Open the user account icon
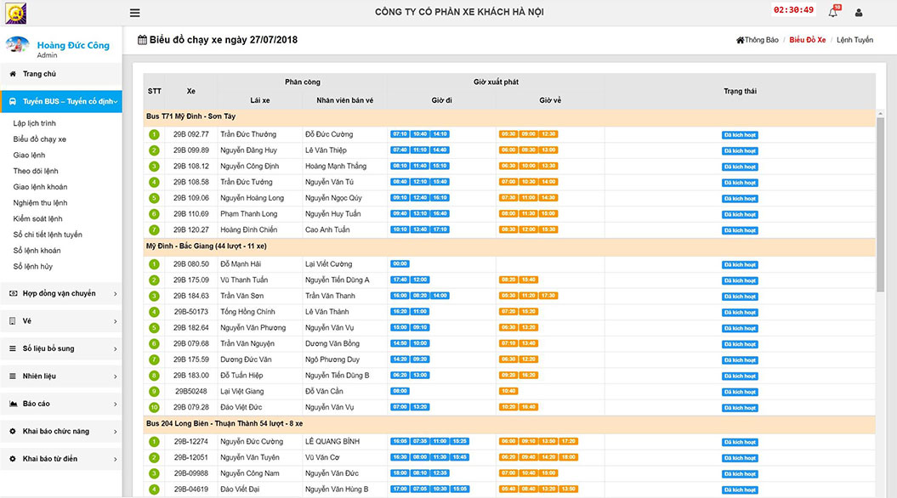The image size is (897, 498). (859, 13)
